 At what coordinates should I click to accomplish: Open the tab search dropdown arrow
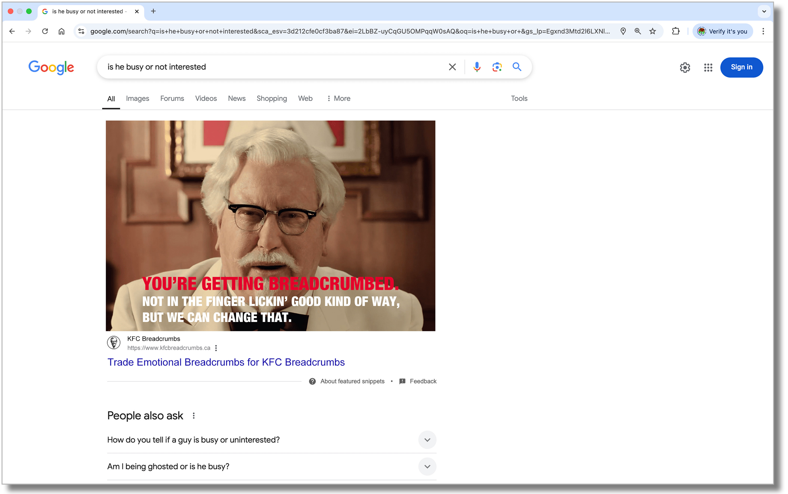point(764,11)
